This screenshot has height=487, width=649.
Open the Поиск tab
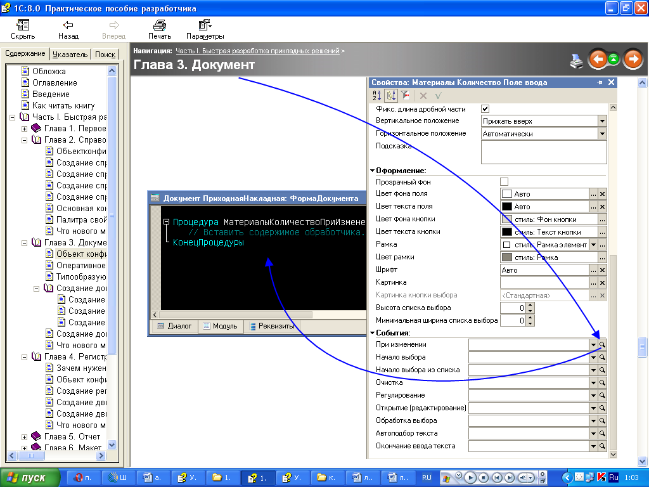pyautogui.click(x=105, y=55)
